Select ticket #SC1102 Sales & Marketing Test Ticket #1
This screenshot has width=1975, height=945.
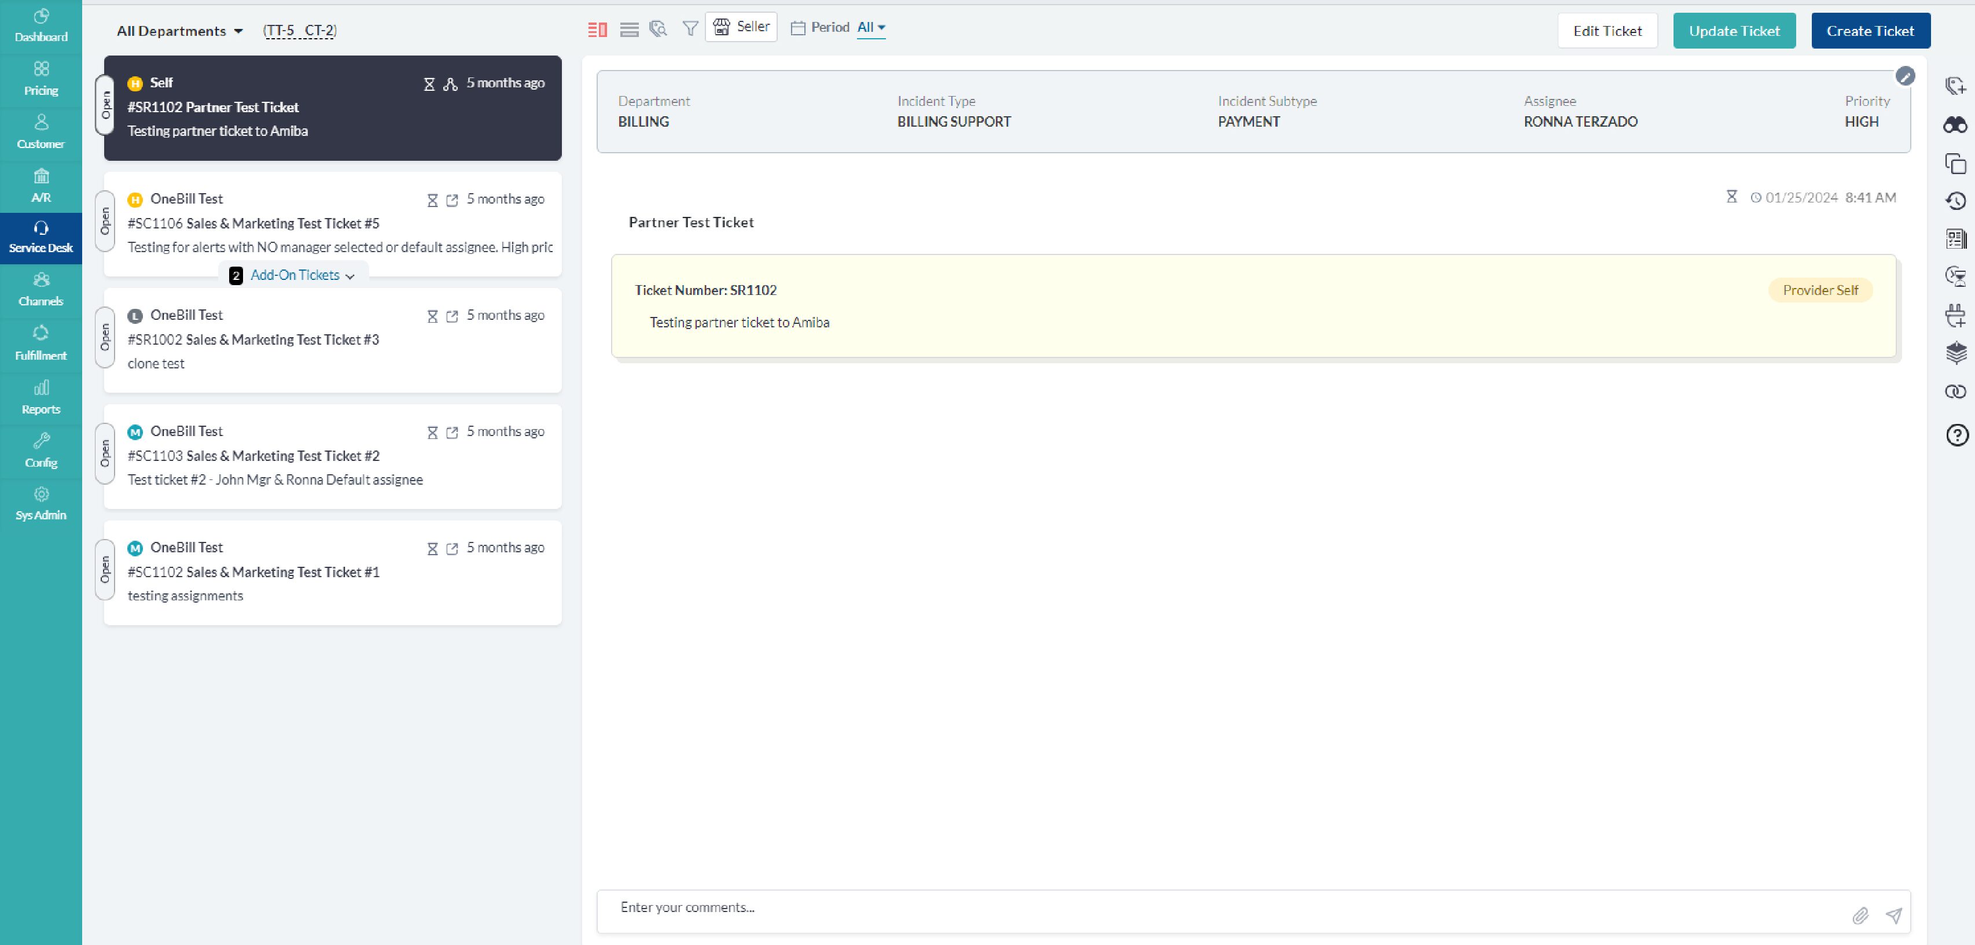pyautogui.click(x=333, y=573)
